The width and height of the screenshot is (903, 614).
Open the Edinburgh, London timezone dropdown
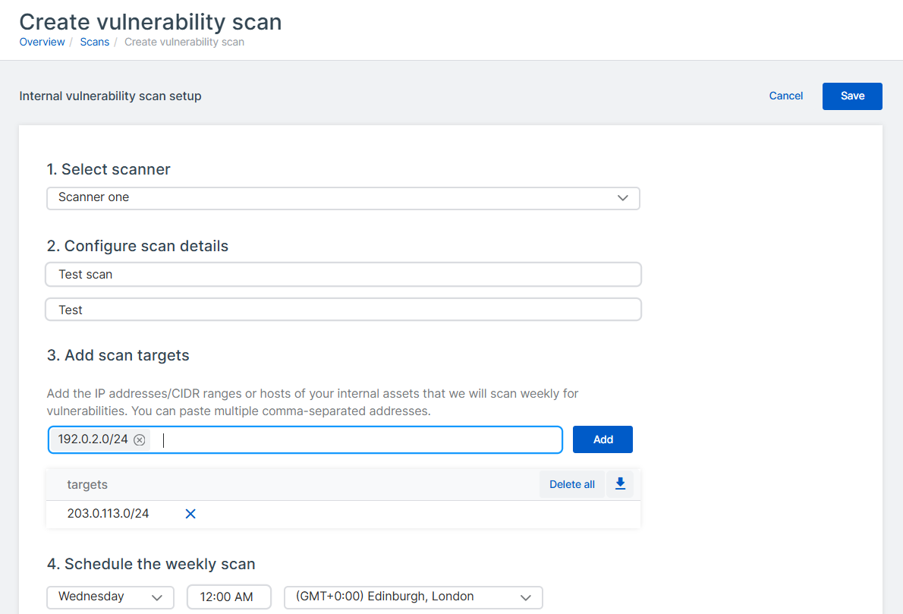414,597
